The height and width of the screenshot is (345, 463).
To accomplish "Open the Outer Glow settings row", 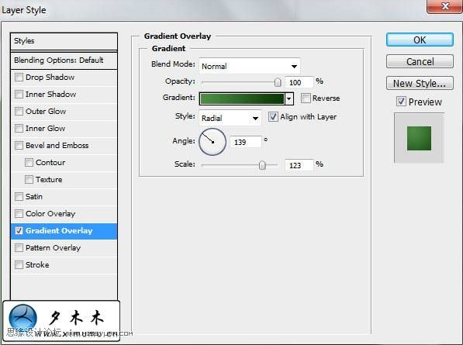I will pos(64,112).
